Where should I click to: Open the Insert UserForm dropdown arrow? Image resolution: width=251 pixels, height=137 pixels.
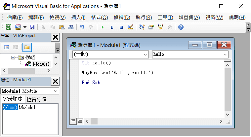25,27
